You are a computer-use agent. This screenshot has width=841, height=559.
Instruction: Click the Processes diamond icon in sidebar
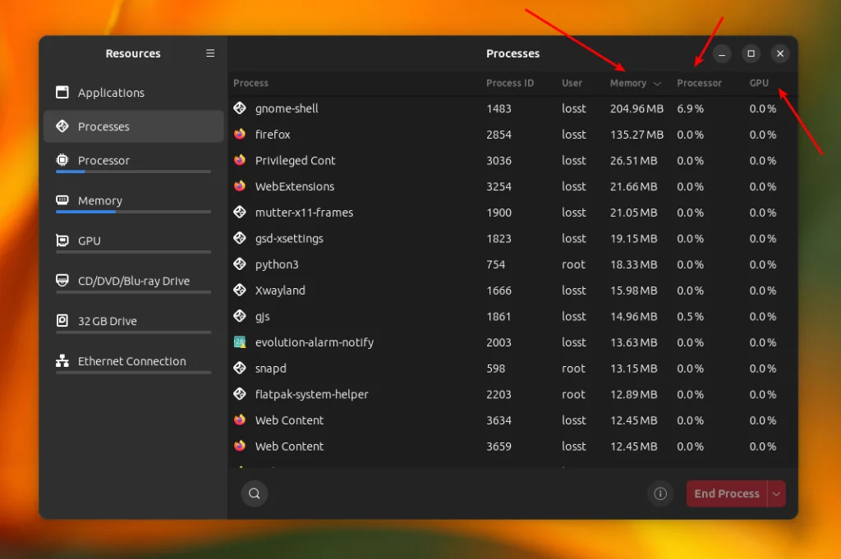62,126
